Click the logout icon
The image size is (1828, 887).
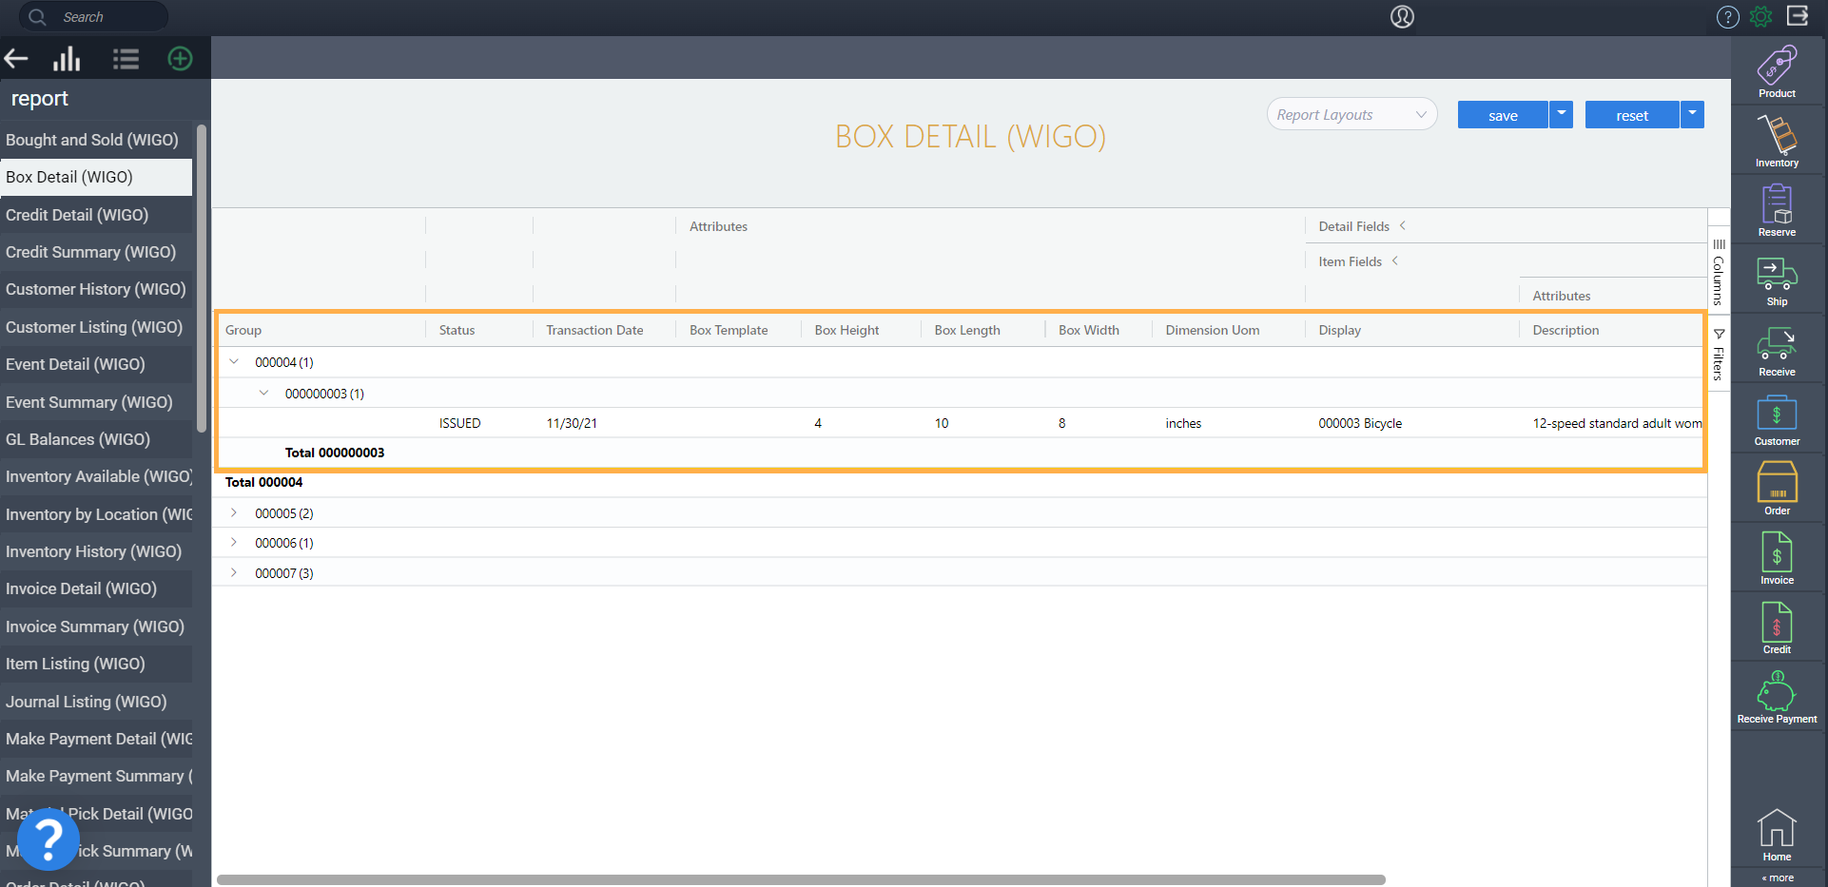click(x=1798, y=15)
